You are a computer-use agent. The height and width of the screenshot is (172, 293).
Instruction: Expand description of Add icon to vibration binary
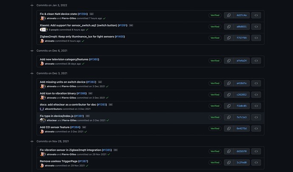(90, 93)
